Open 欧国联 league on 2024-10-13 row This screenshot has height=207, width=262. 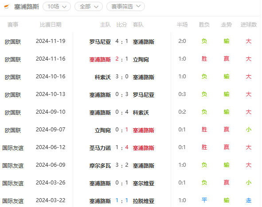pos(13,95)
